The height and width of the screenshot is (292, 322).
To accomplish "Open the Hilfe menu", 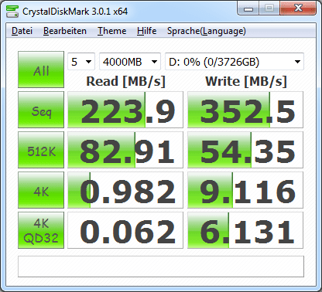I will click(x=146, y=31).
